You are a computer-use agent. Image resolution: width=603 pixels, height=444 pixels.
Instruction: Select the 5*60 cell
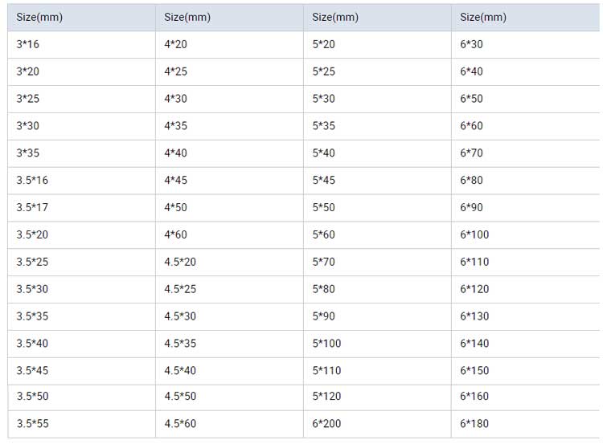coord(323,234)
